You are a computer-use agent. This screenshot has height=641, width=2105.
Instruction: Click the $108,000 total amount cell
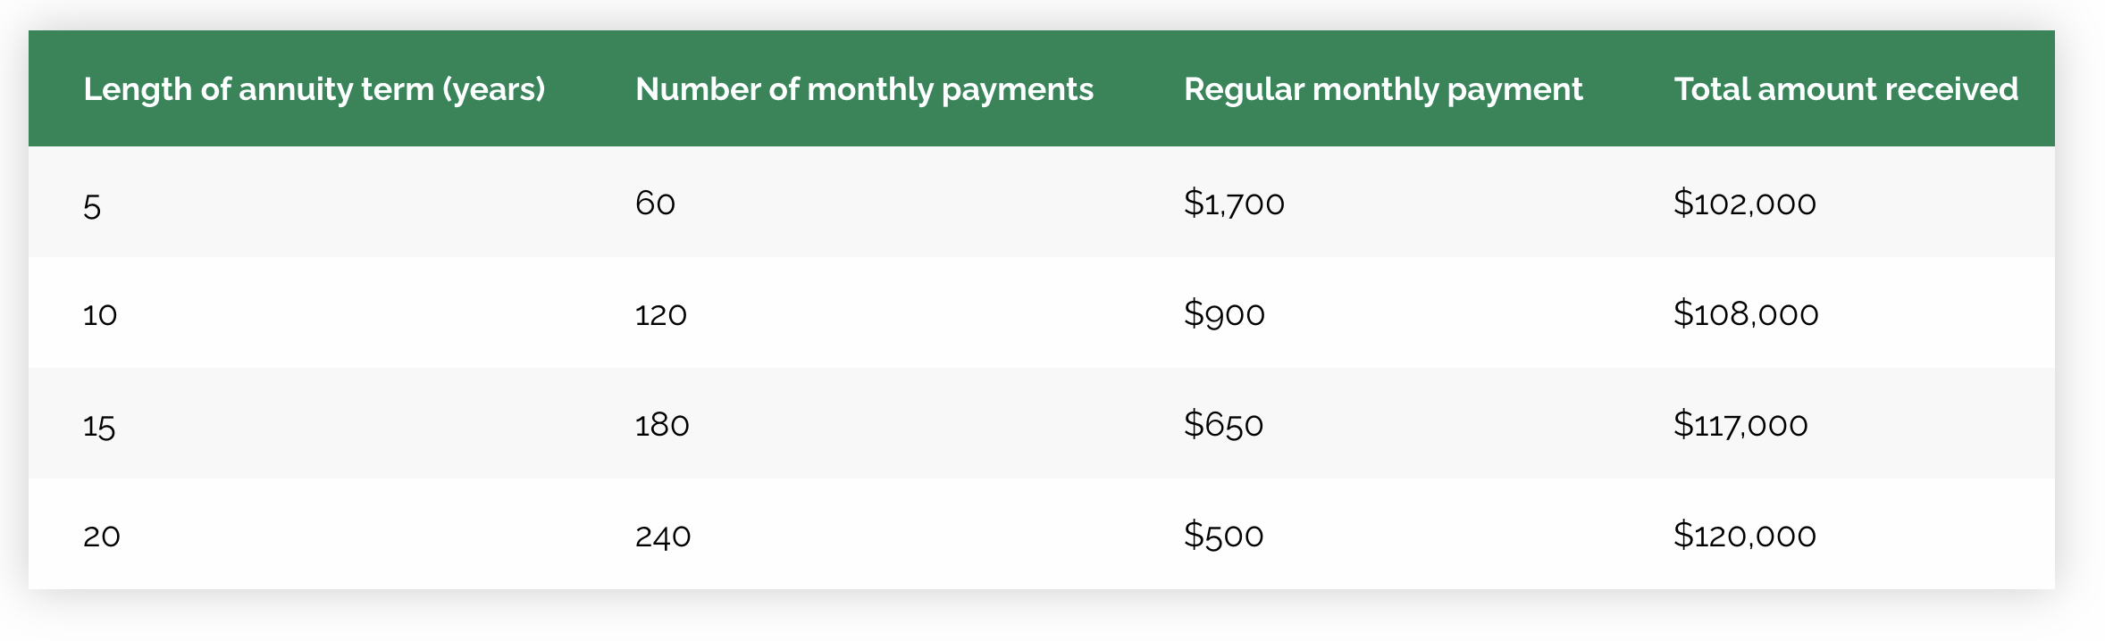pyautogui.click(x=1746, y=314)
